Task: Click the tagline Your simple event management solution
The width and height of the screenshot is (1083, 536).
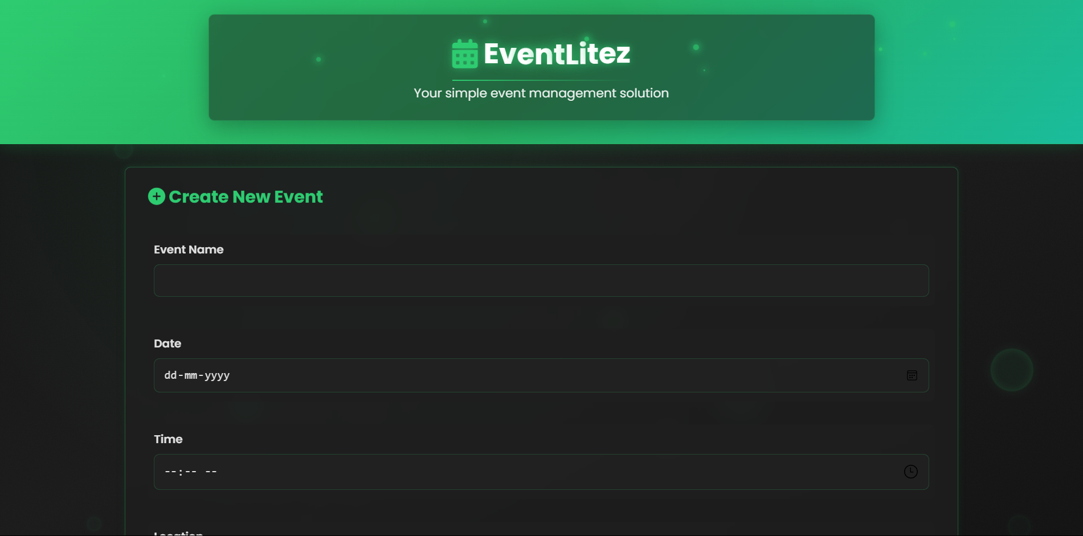Action: (541, 93)
